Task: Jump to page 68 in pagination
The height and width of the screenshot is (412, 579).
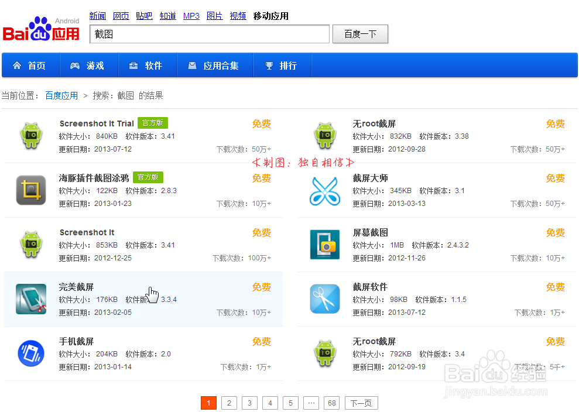Action: click(x=331, y=403)
